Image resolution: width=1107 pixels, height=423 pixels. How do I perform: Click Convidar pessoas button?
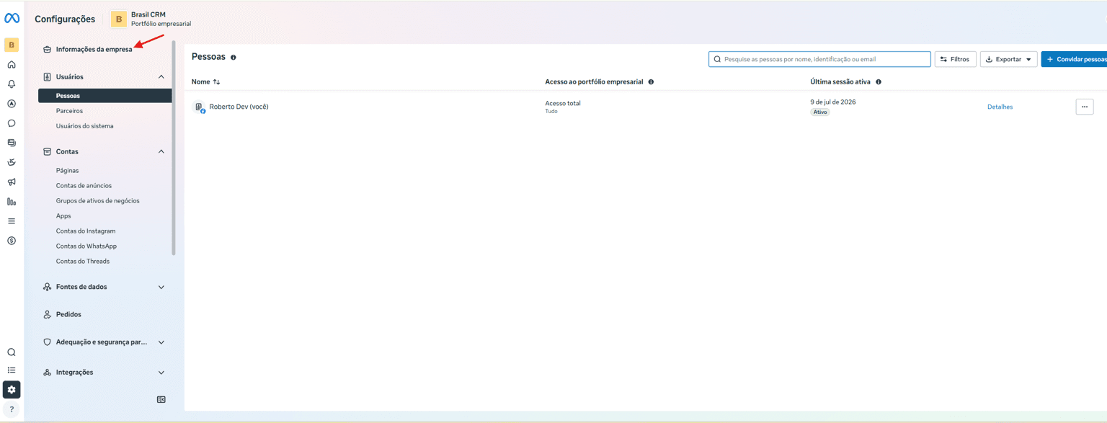pos(1074,59)
